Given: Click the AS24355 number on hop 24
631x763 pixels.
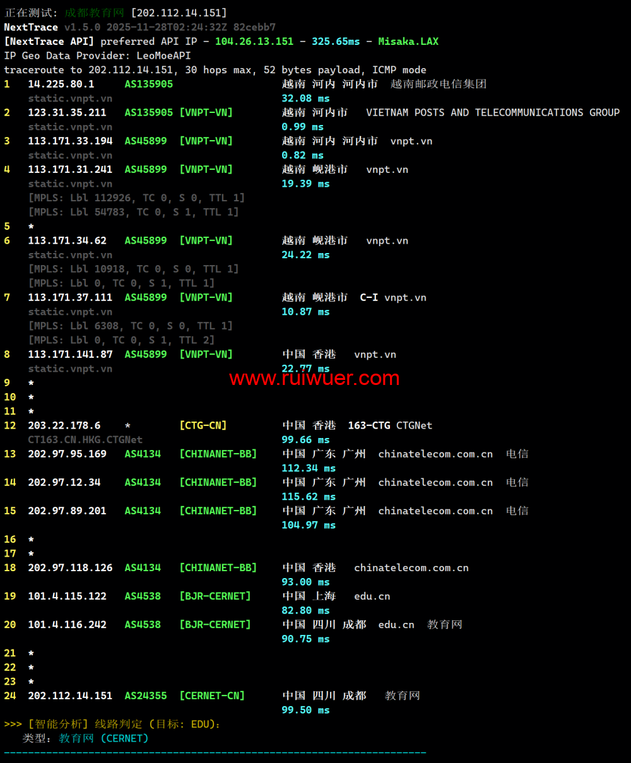Looking at the screenshot, I should pyautogui.click(x=145, y=695).
